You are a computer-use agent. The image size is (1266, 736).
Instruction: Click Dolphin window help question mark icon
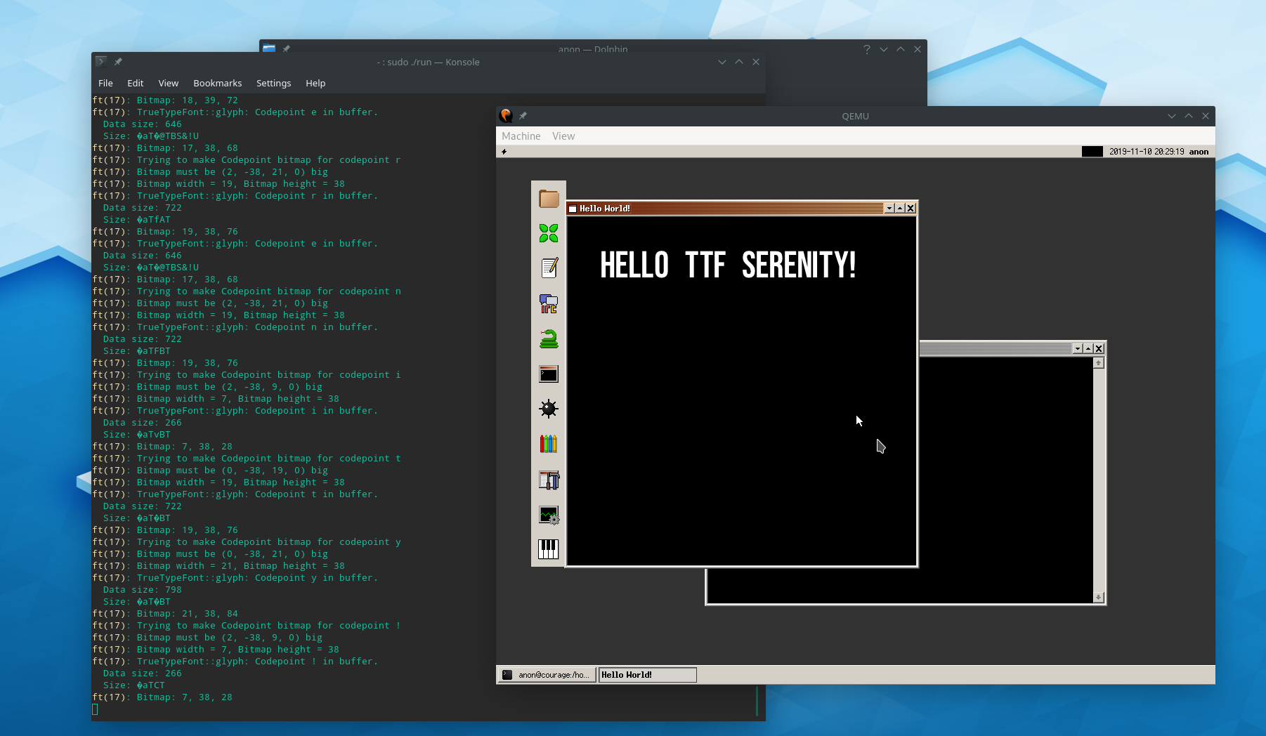[867, 49]
